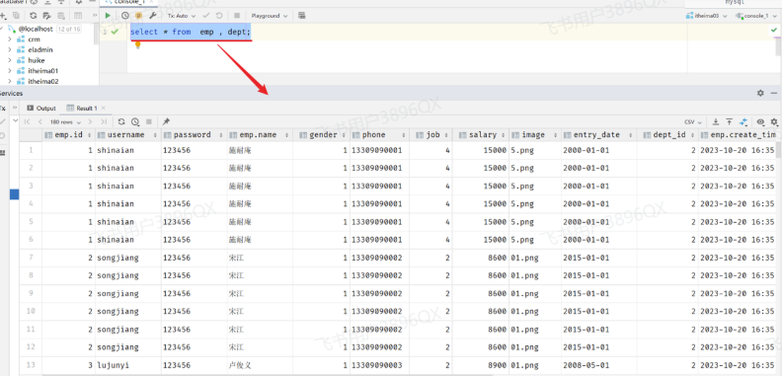Click the duplicate icon in database panel toolbar
The width and height of the screenshot is (782, 376).
tap(17, 16)
